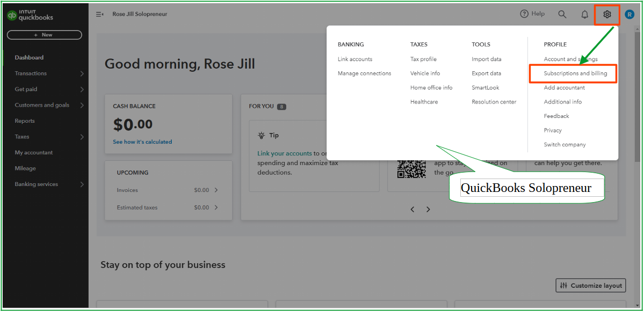Open the notifications bell

click(584, 14)
